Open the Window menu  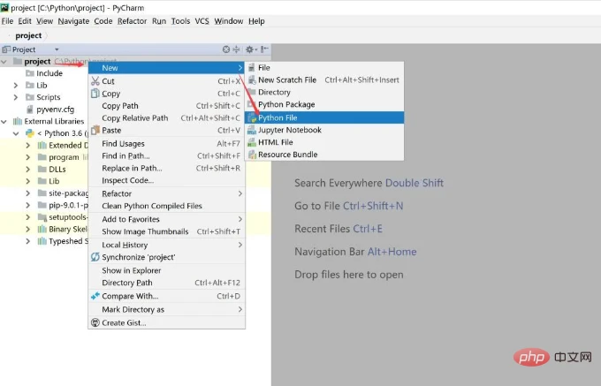(228, 21)
